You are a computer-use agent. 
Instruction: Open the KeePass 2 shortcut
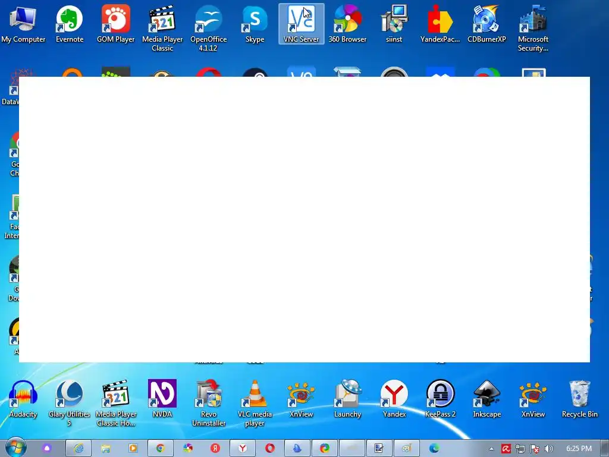[440, 399]
